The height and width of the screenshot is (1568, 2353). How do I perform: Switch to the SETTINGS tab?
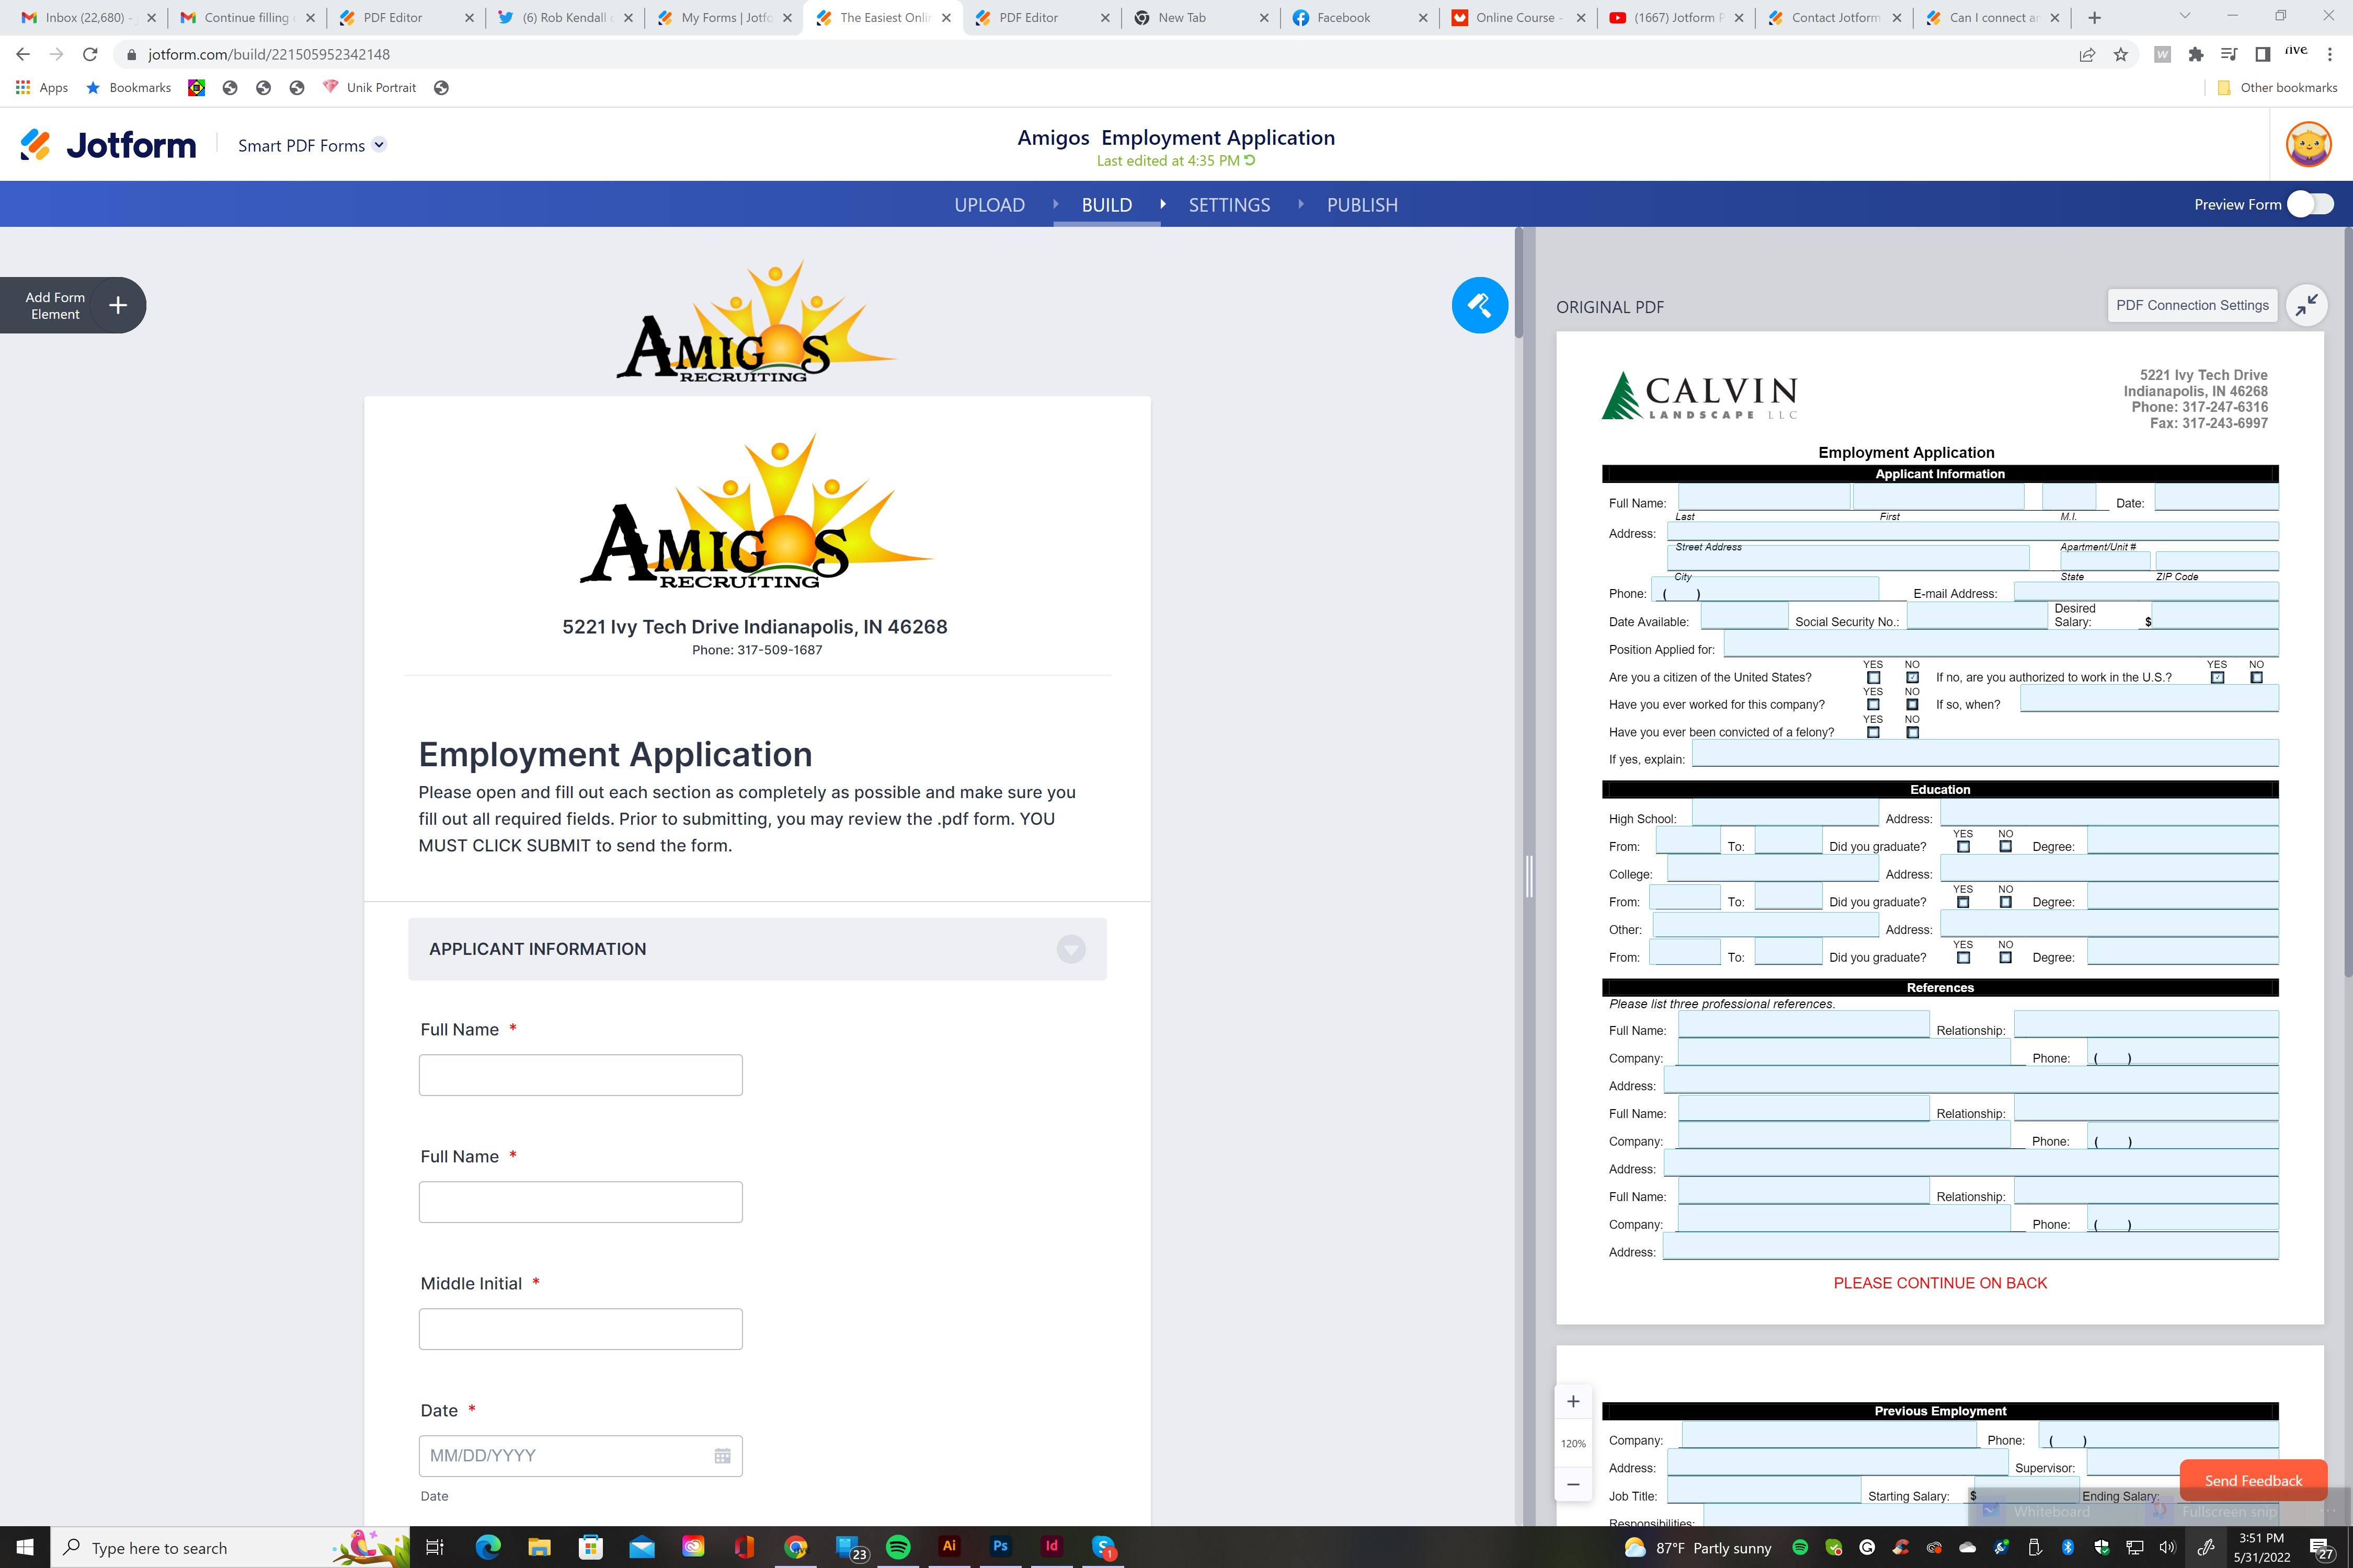click(1229, 205)
